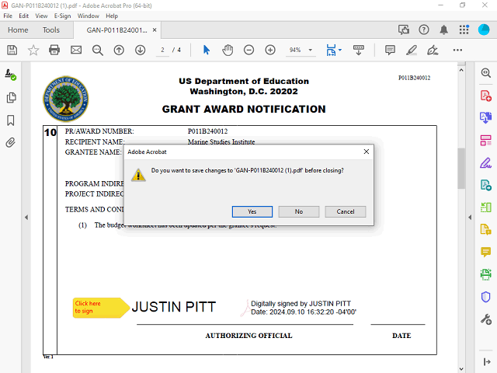The height and width of the screenshot is (373, 497).
Task: Close the Adobe Acrobat dialog
Action: tap(366, 152)
